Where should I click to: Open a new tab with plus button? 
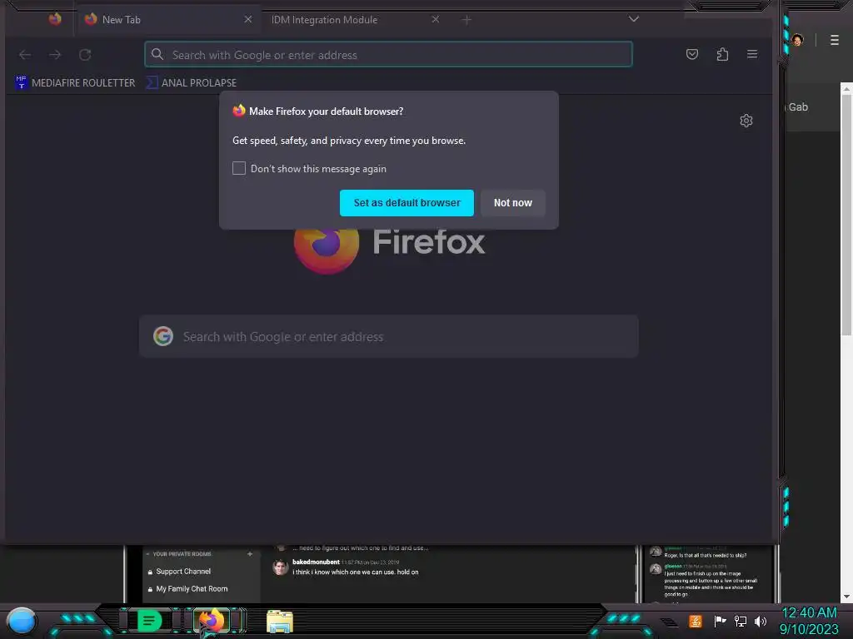(466, 20)
